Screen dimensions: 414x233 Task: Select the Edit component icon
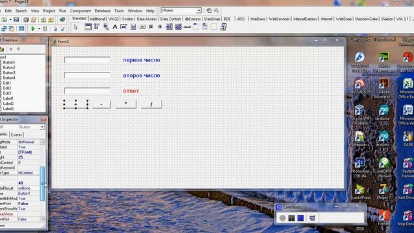pos(124,27)
